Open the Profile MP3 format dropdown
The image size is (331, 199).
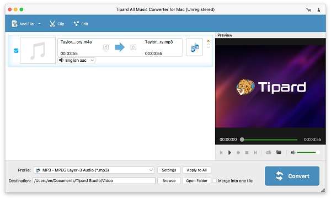pyautogui.click(x=94, y=170)
